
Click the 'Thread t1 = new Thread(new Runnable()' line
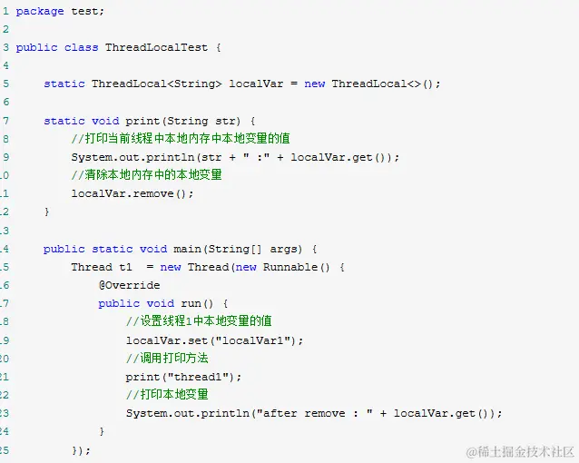click(208, 267)
